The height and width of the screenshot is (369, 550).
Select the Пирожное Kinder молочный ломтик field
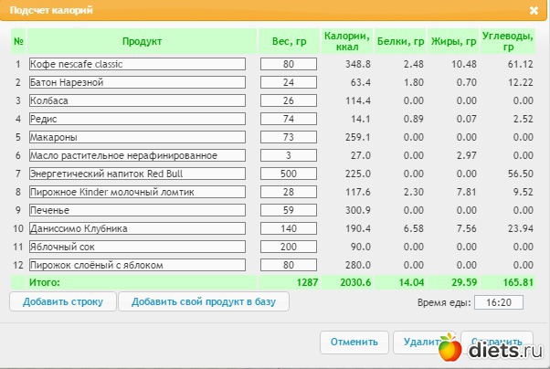[137, 192]
